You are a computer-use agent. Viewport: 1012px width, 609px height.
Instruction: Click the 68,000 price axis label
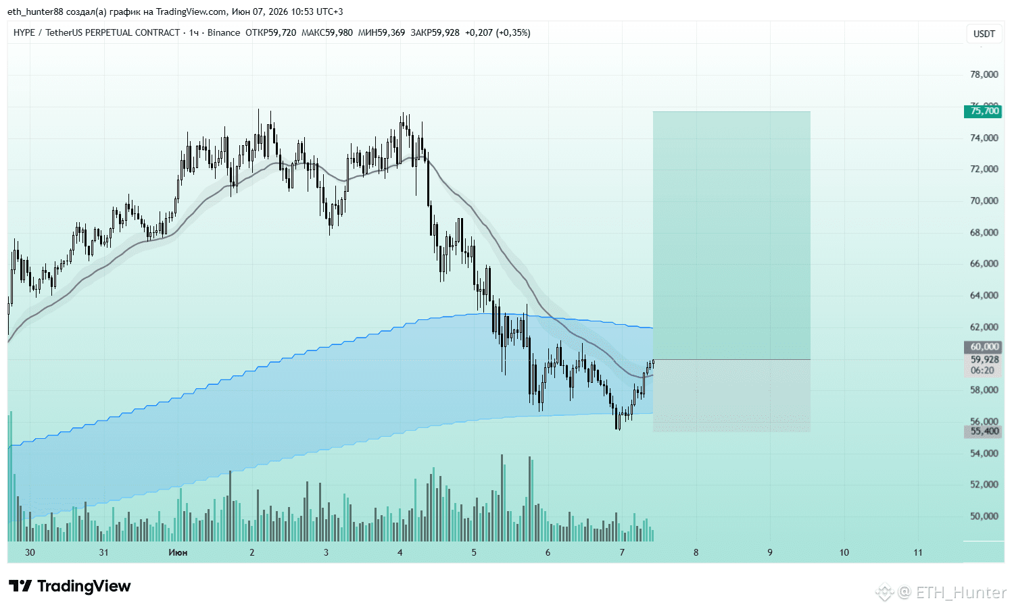click(984, 232)
